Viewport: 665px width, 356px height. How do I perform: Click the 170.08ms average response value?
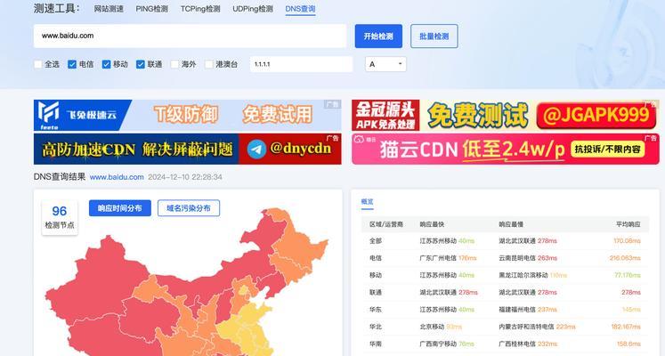627,240
